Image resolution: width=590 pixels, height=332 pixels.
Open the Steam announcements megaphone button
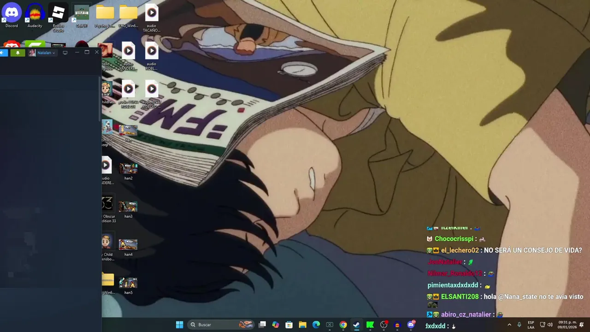[3, 53]
